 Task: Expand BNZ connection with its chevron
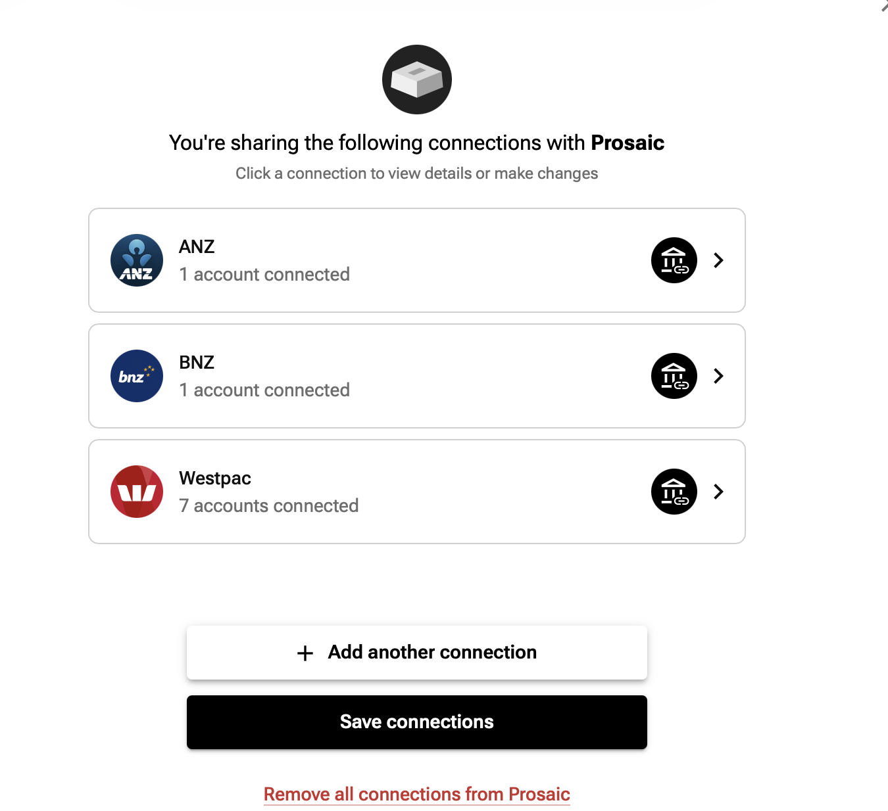point(718,376)
